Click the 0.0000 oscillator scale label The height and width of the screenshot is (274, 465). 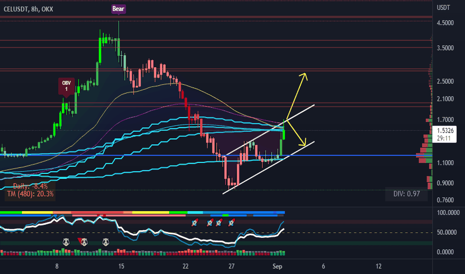click(445, 252)
